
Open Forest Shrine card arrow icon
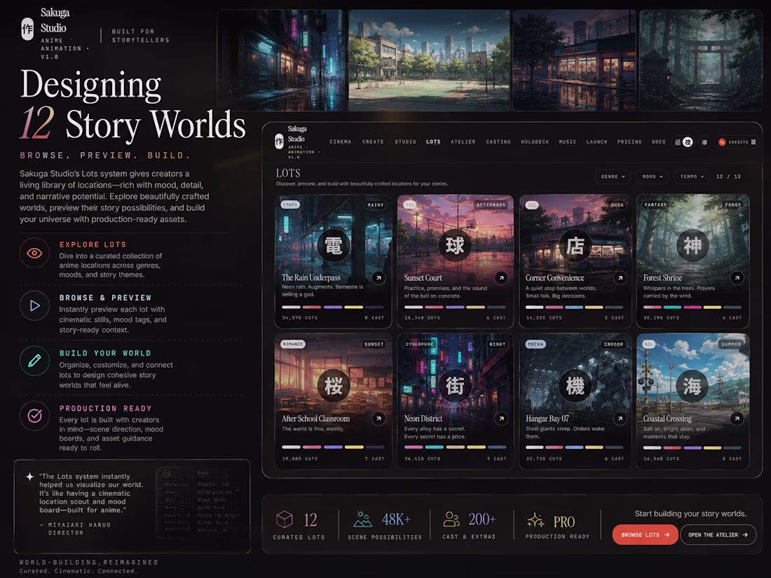(x=737, y=277)
